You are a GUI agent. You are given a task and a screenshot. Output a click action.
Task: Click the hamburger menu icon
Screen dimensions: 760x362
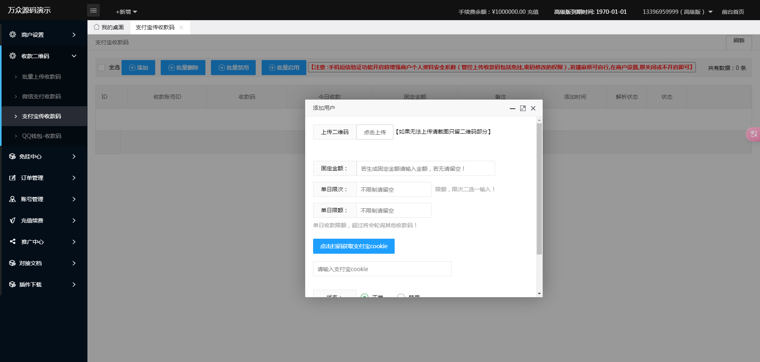pyautogui.click(x=93, y=10)
